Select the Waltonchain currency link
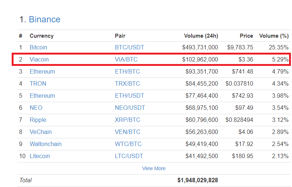This screenshot has height=187, width=292. (45, 144)
